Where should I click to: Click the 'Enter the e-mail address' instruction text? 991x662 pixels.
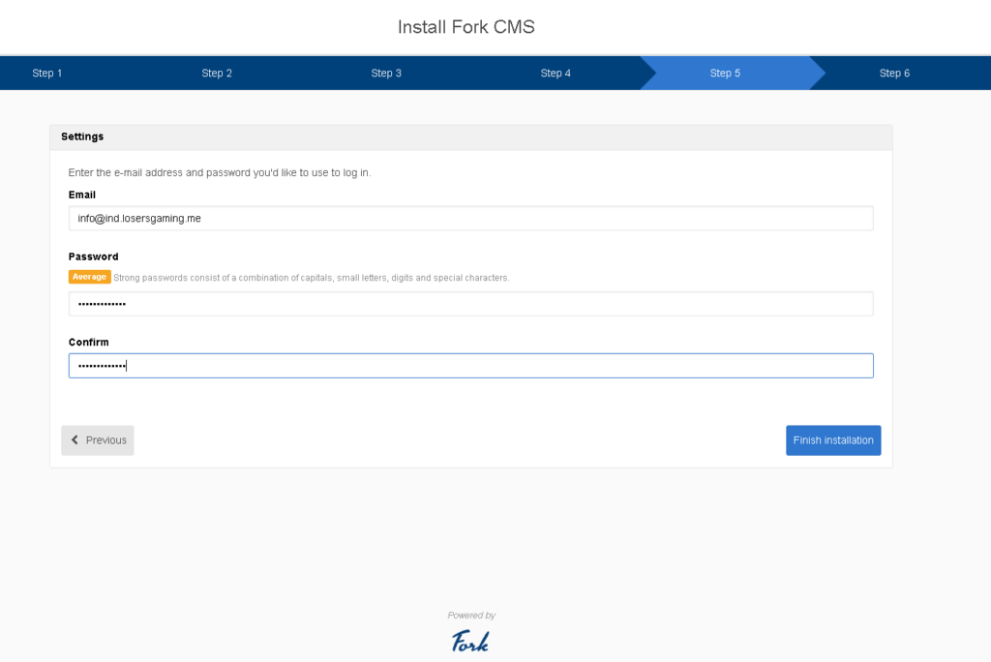(220, 172)
